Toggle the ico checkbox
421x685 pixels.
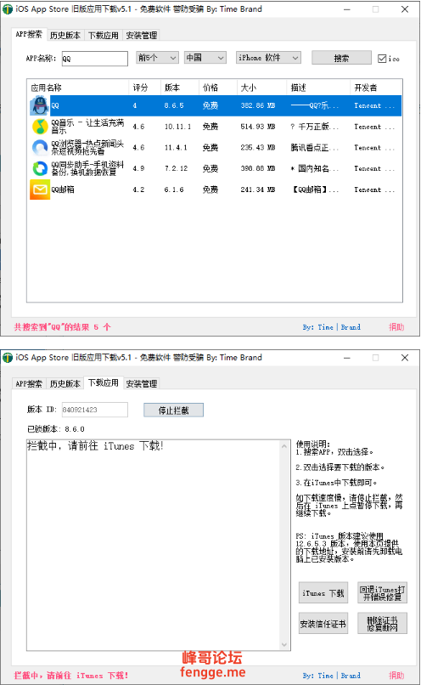[x=382, y=59]
